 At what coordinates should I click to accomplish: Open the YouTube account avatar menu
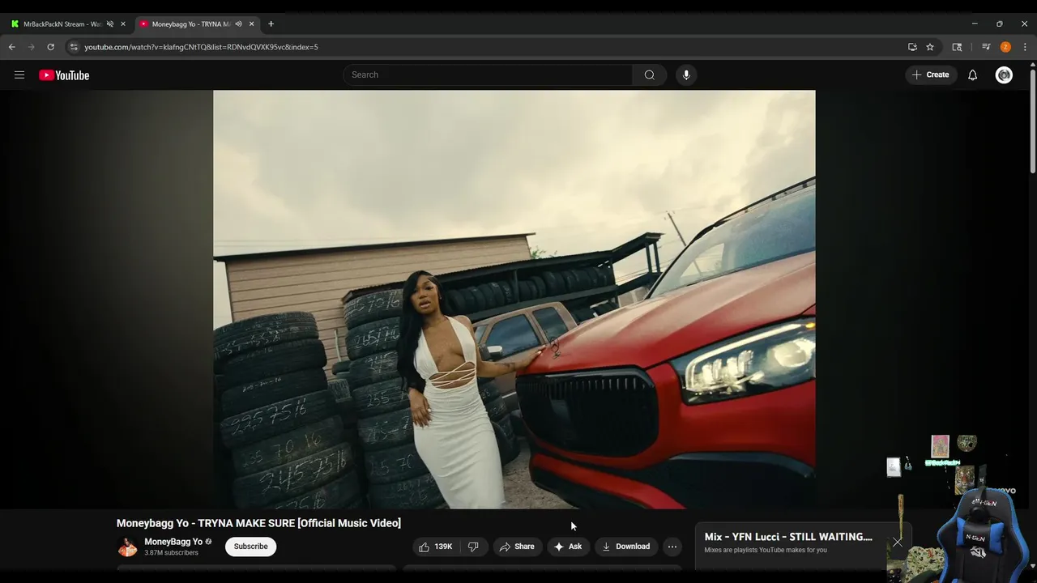(x=1004, y=75)
